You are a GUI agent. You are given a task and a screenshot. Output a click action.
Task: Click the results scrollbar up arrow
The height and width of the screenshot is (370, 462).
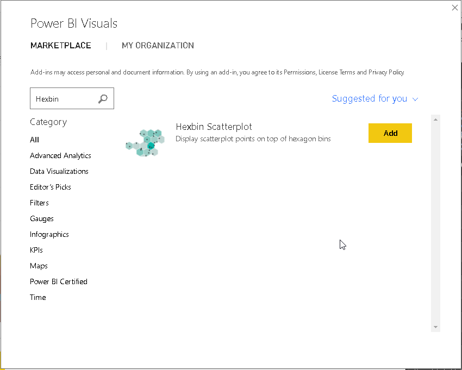435,120
